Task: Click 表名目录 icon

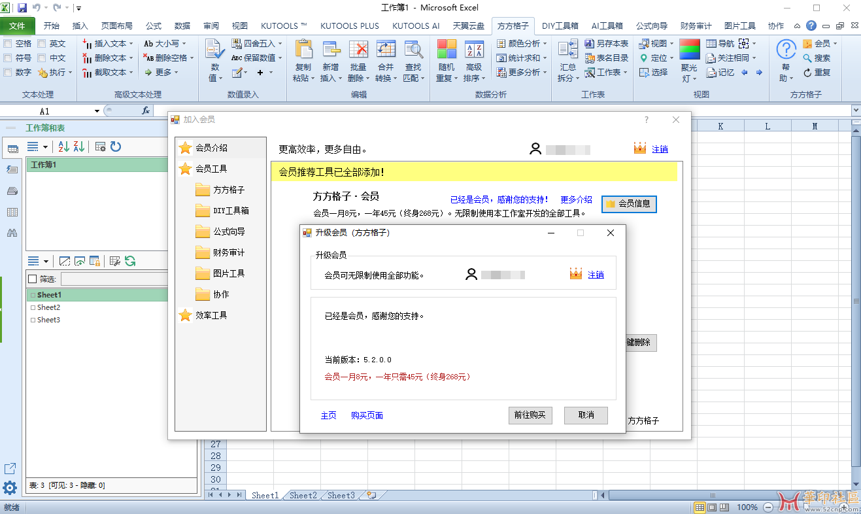Action: [x=589, y=58]
